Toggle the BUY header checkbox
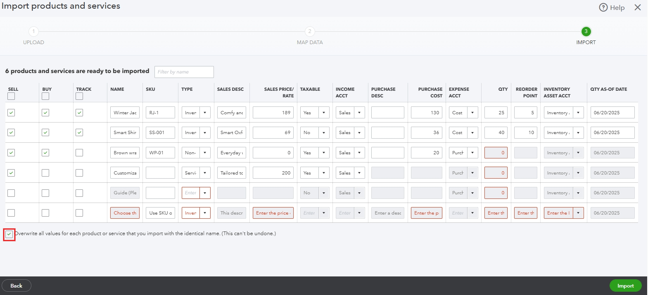Screen dimensions: 648x295 45,96
